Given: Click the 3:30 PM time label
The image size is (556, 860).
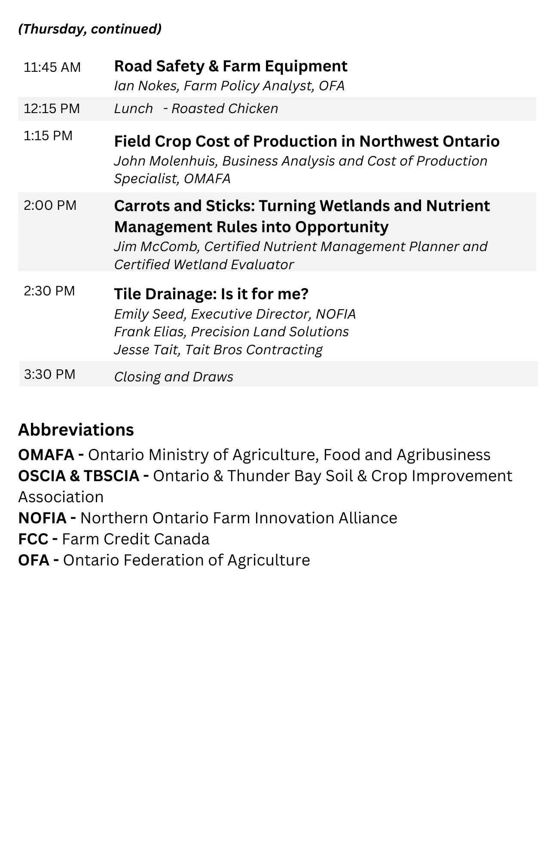Looking at the screenshot, I should click(x=49, y=374).
